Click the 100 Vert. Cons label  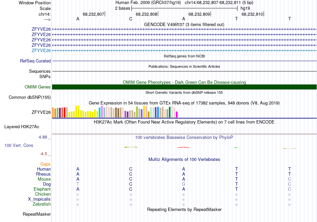coord(19,145)
